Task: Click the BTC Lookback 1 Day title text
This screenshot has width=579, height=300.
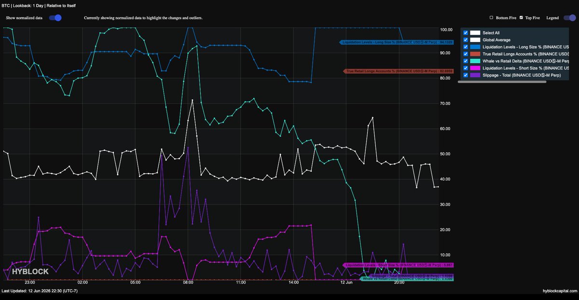Action: click(x=39, y=5)
